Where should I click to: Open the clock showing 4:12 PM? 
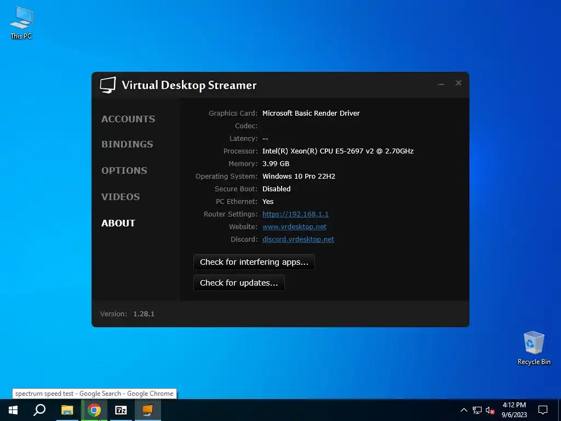coord(514,410)
